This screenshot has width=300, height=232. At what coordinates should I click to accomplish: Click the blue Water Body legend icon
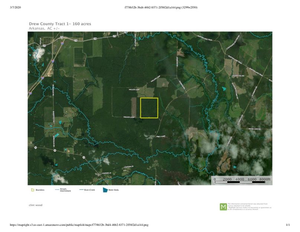point(105,190)
